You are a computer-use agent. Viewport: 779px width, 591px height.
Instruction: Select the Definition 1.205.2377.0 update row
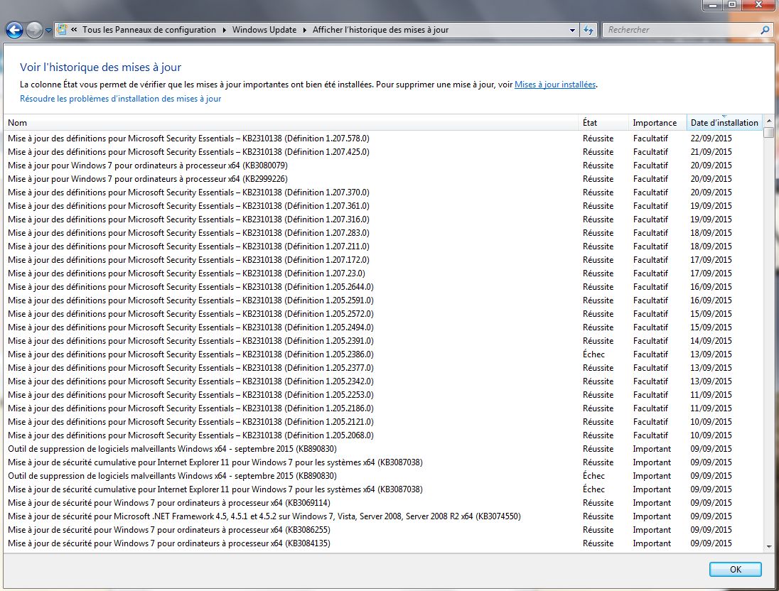(x=382, y=368)
